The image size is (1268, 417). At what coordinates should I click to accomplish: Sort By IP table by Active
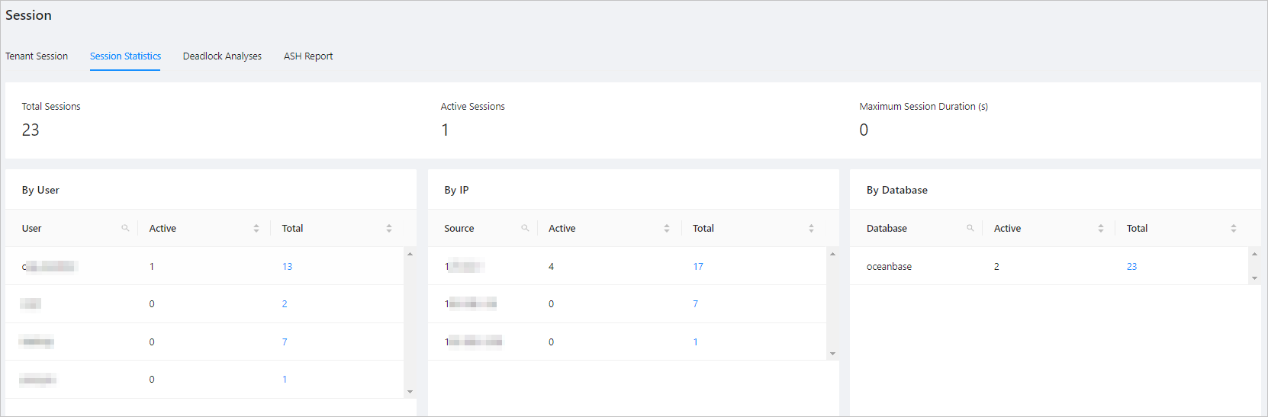tap(667, 228)
